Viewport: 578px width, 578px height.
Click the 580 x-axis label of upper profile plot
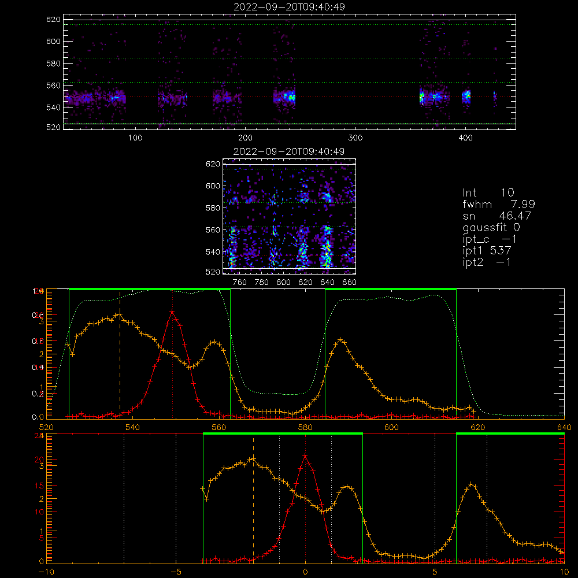pos(305,427)
